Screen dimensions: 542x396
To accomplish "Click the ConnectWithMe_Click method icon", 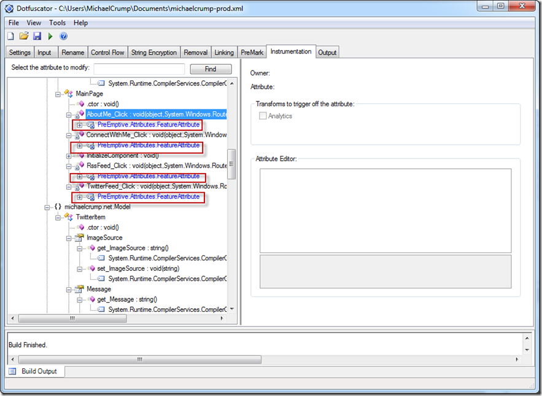I will (80, 134).
